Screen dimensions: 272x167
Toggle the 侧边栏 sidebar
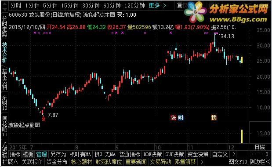(260, 162)
